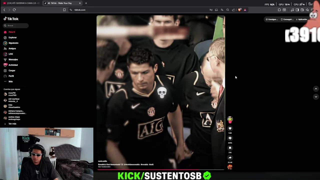
Task: Open the video comments
Action: pos(230,138)
